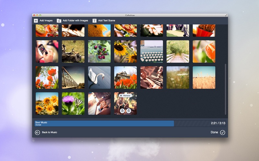
Task: Rotate the wine glasses image counterclockwise
Action: pyautogui.click(x=122, y=111)
